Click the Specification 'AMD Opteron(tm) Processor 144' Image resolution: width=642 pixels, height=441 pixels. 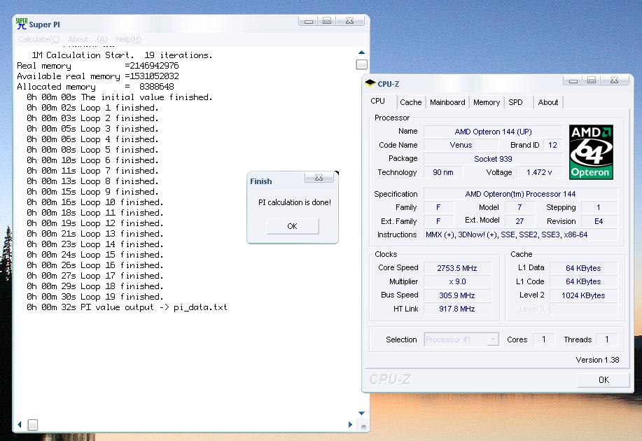click(x=520, y=194)
